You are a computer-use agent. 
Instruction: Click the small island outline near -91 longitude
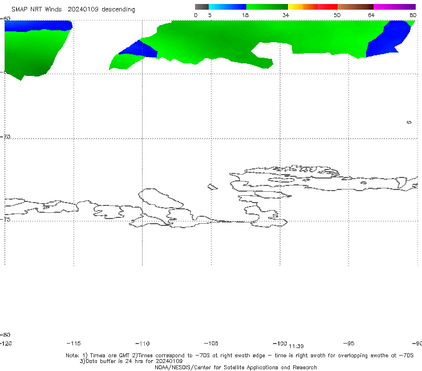click(x=409, y=122)
